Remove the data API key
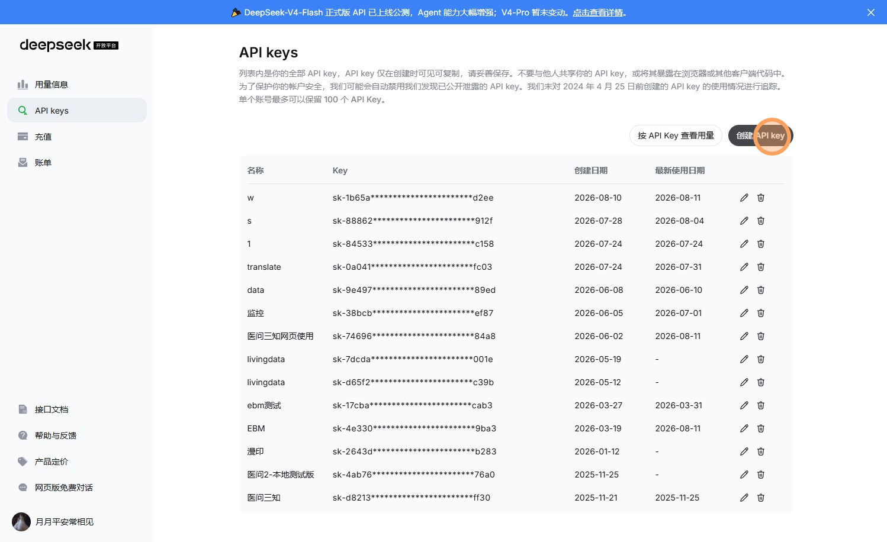The image size is (887, 542). coord(761,290)
